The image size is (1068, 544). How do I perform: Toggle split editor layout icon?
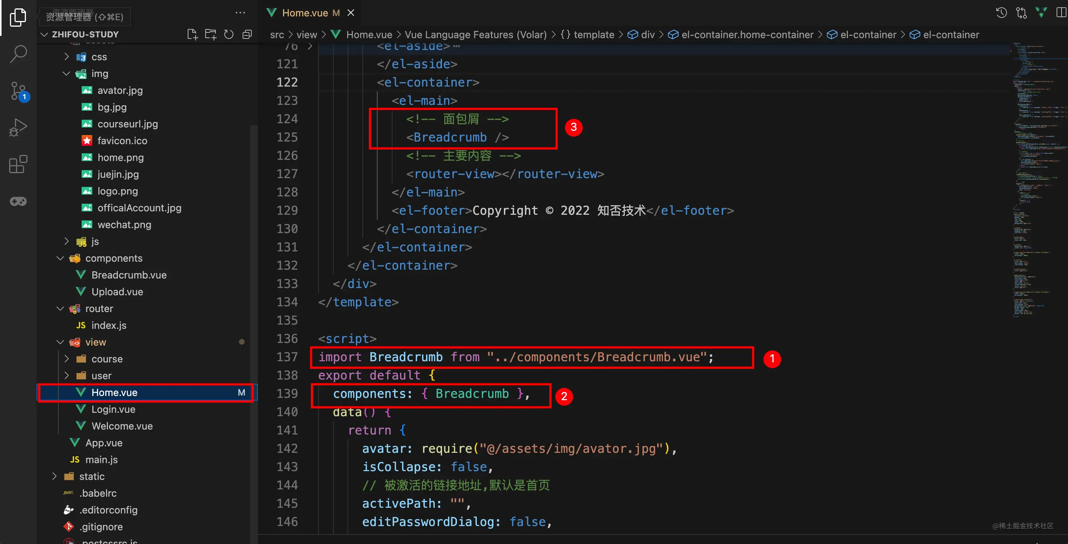(x=1061, y=13)
